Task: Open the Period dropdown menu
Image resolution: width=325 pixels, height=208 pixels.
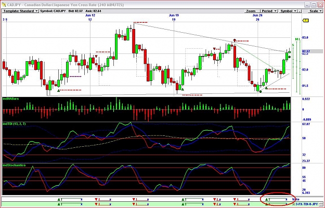Action: 269,11
